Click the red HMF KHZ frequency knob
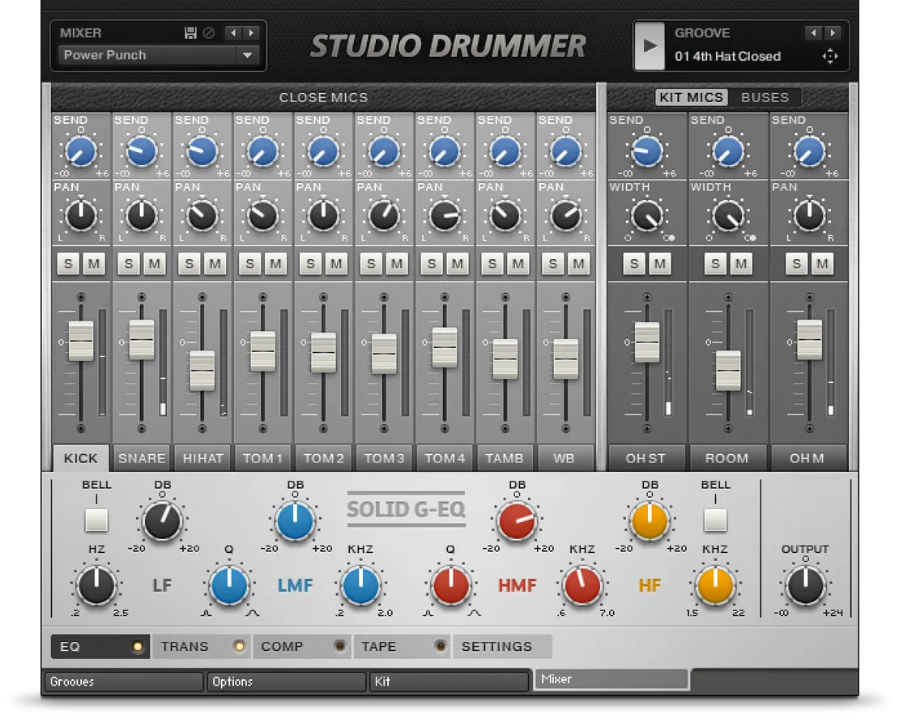899x718 pixels. (x=582, y=585)
